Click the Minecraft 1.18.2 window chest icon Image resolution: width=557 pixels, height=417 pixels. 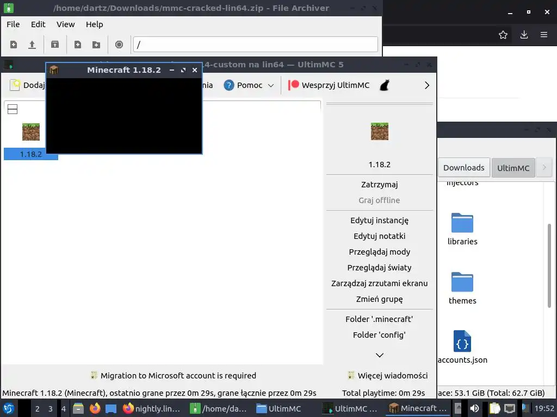click(54, 70)
